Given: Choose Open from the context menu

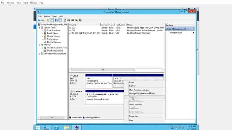Looking at the screenshot, I should pyautogui.click(x=144, y=82).
